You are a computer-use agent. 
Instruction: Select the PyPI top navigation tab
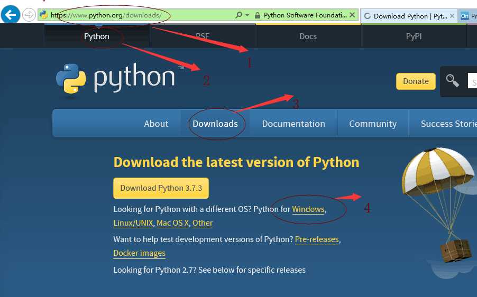click(414, 36)
